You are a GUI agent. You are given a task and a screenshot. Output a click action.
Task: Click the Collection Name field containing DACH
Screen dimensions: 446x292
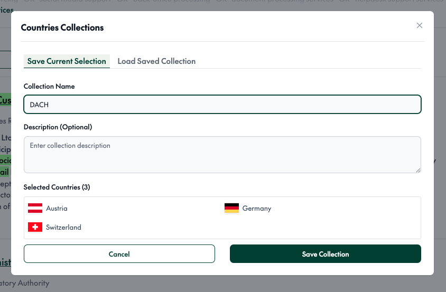point(222,105)
